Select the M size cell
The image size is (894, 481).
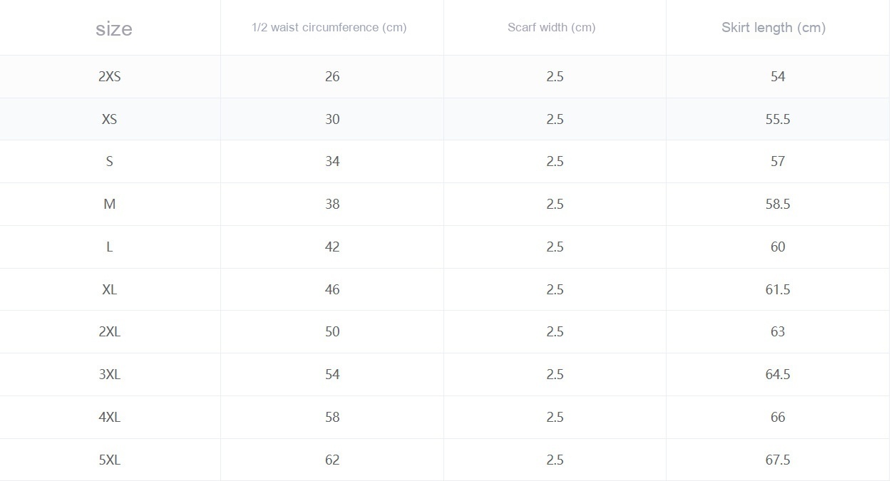pyautogui.click(x=110, y=205)
